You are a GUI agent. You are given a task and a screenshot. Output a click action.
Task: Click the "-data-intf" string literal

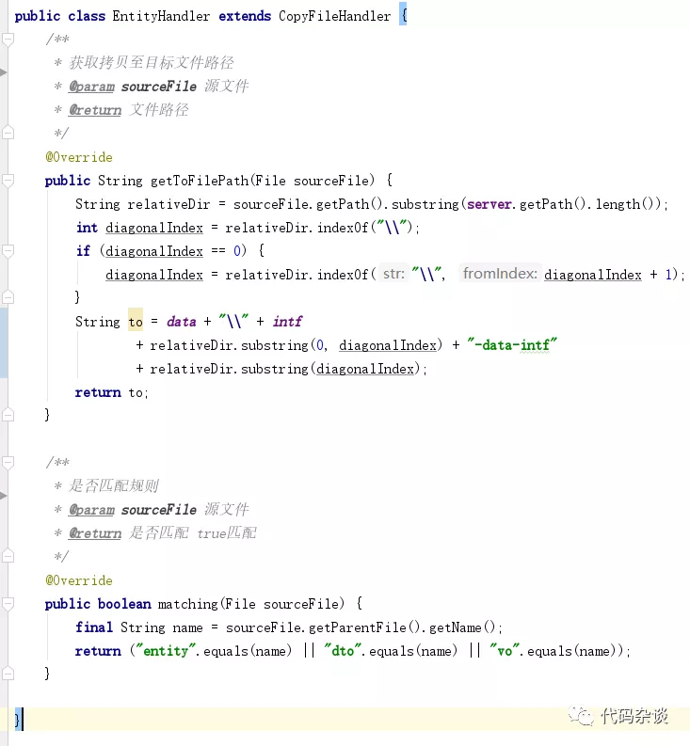coord(512,344)
